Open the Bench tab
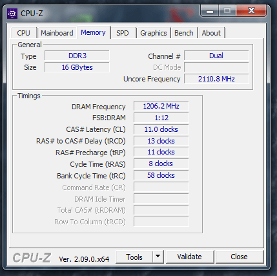 pyautogui.click(x=184, y=33)
